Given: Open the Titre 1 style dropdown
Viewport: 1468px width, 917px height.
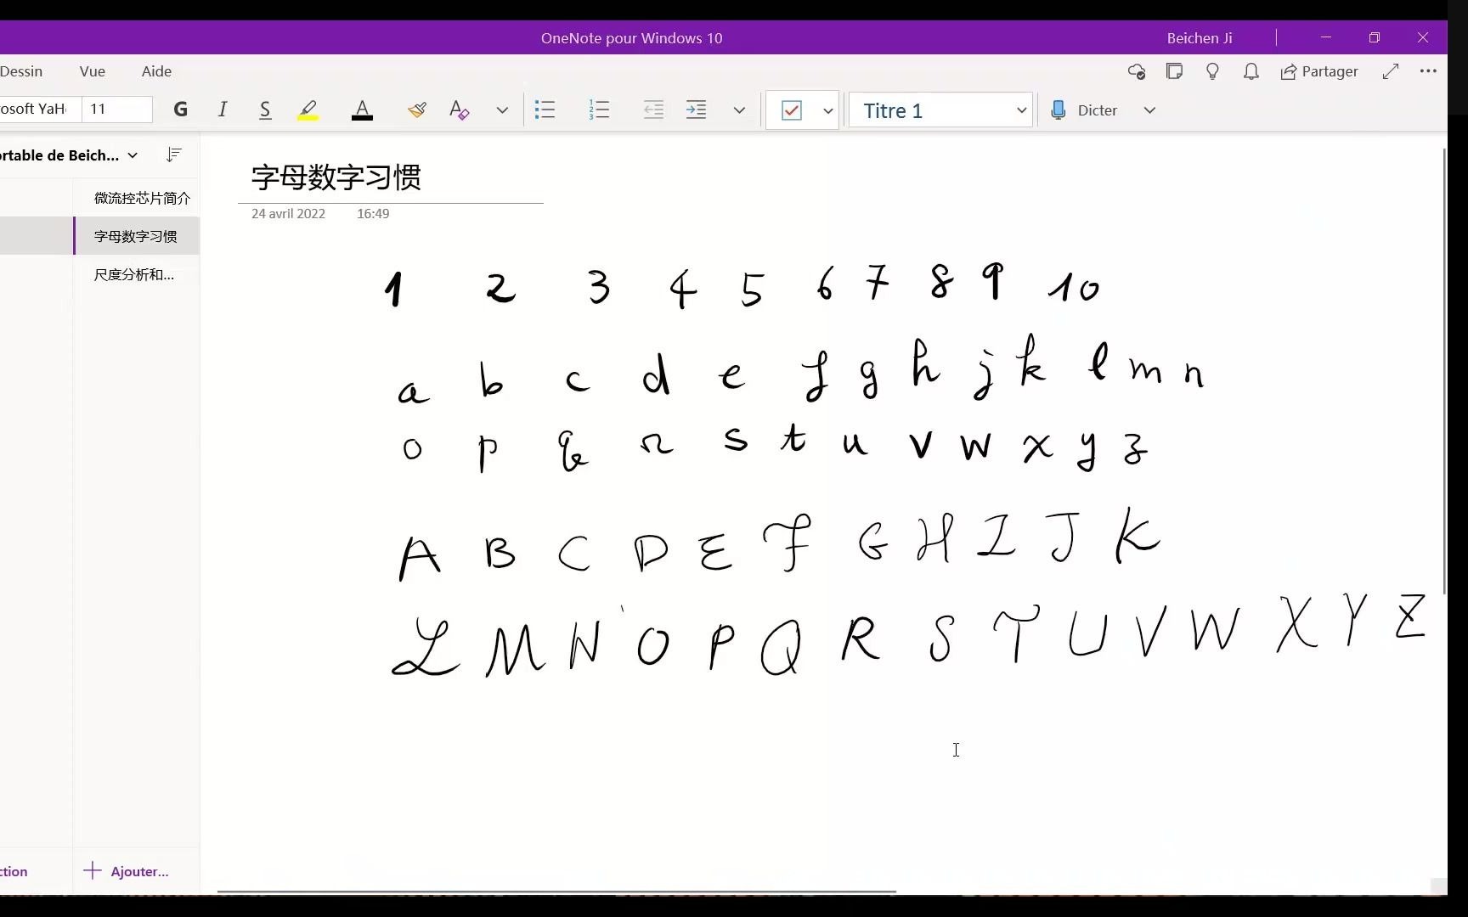Looking at the screenshot, I should pos(940,110).
